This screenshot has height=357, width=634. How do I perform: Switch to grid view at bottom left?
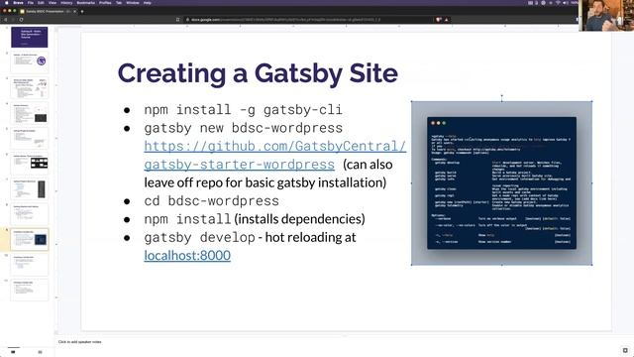(x=40, y=352)
